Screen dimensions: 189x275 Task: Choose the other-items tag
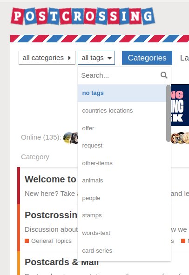click(122, 163)
